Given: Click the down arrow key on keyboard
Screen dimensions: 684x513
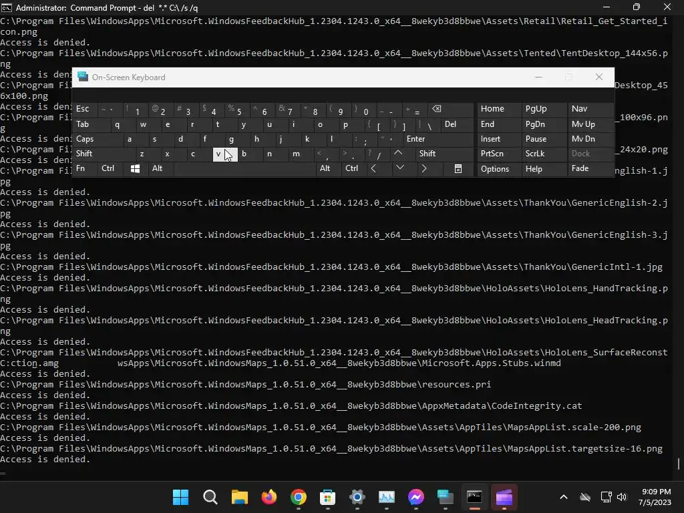Looking at the screenshot, I should 399,168.
